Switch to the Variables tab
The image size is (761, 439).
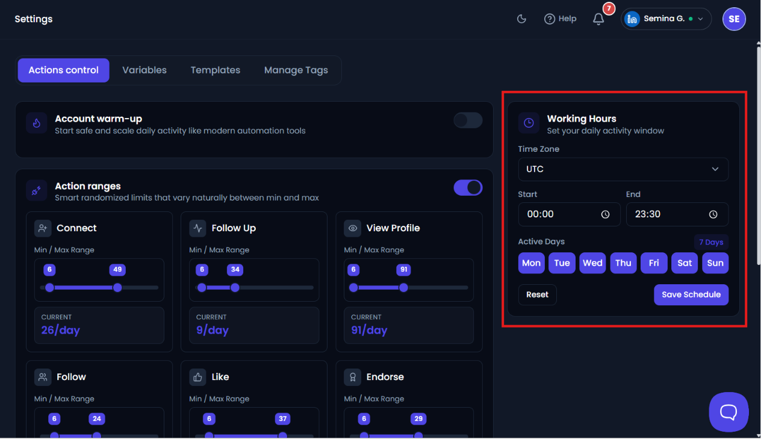coord(144,70)
